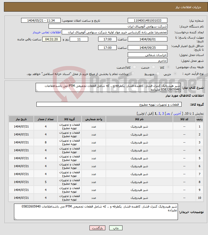Click quantity 8 in row 3

(x=46, y=142)
